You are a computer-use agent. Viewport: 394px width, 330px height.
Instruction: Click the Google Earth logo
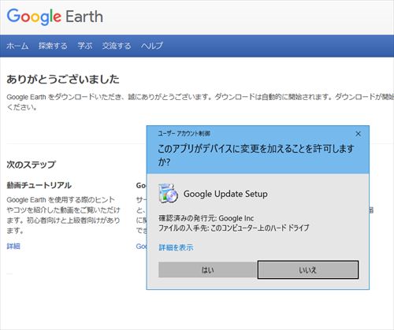click(54, 17)
